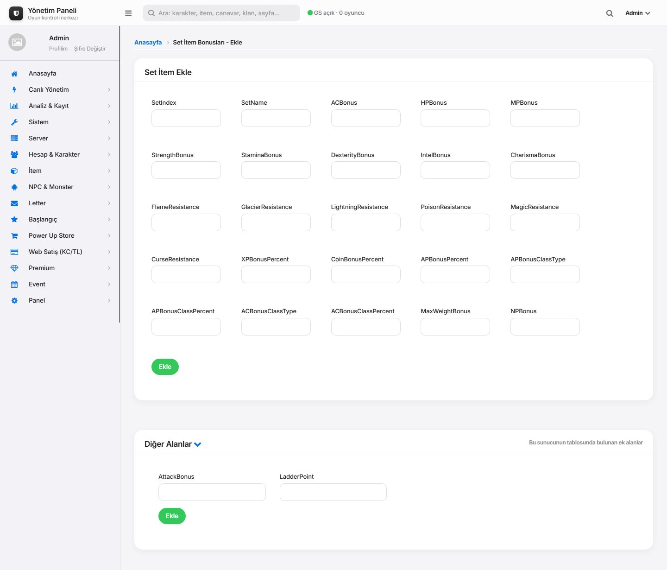Open the Şifre Değiştir link

coord(90,49)
